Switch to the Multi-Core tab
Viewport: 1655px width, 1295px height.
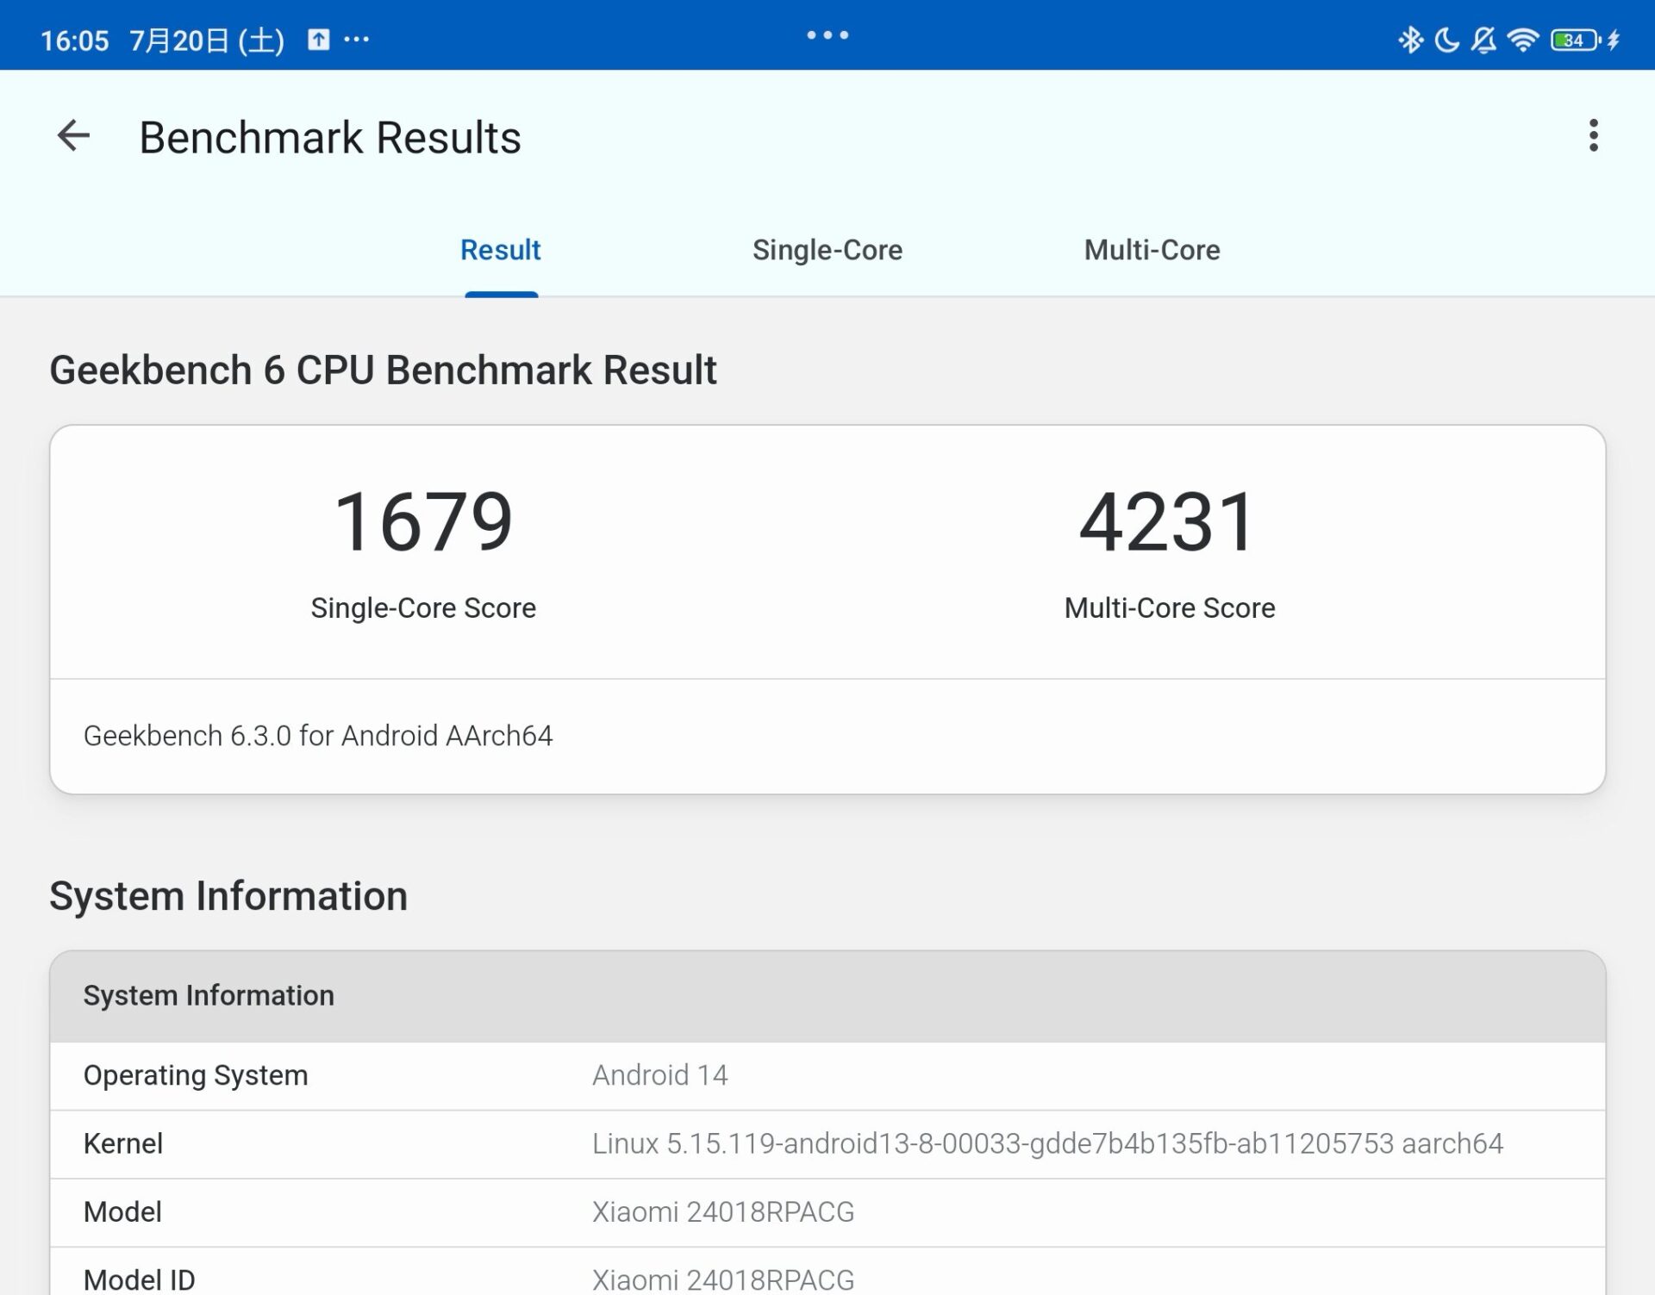tap(1152, 250)
